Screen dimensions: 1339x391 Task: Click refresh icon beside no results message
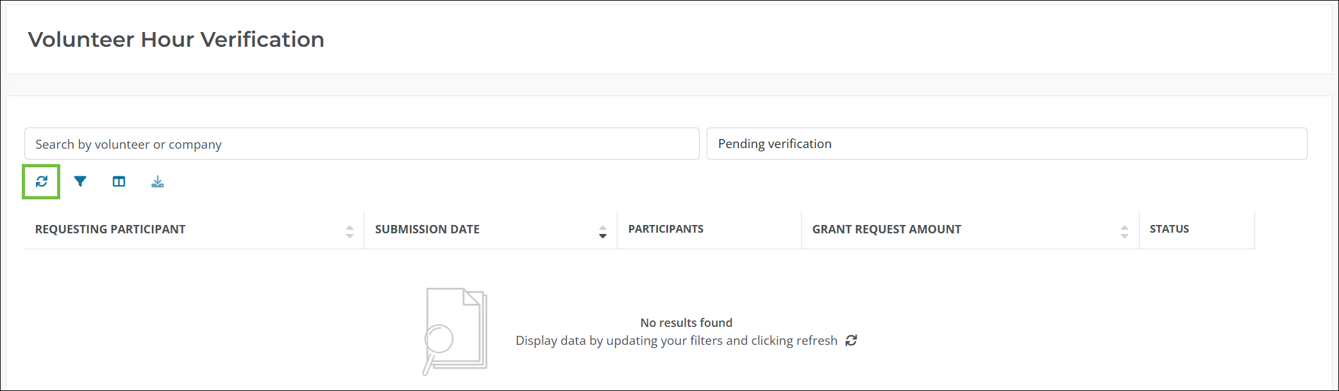(851, 340)
